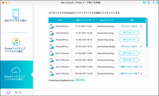159x96 pixels.
Task: Select date cell 09-14-2017 10:25
Action: [84, 67]
